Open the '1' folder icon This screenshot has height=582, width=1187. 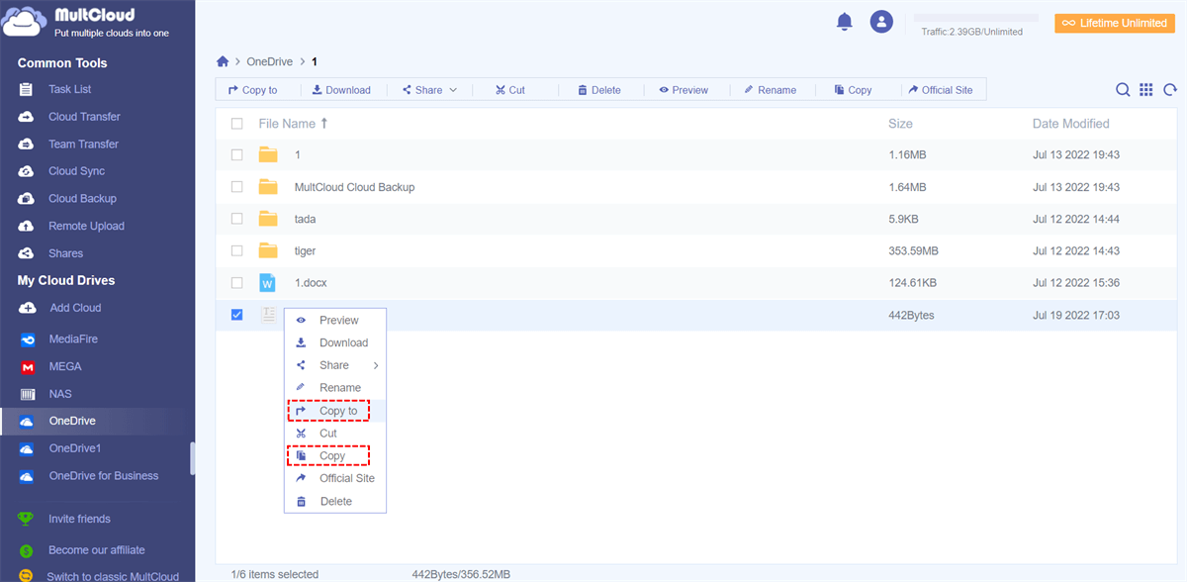[268, 154]
